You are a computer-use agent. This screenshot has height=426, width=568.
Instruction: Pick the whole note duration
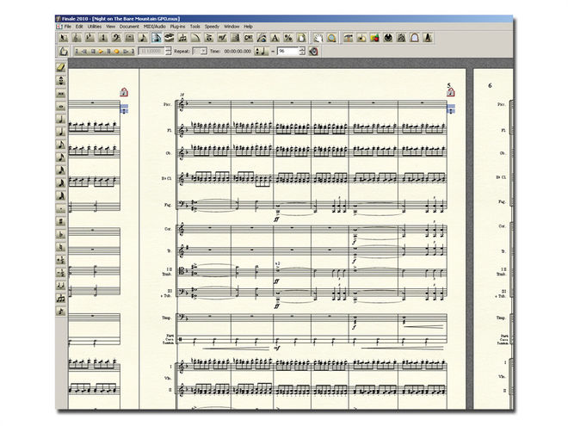[61, 106]
